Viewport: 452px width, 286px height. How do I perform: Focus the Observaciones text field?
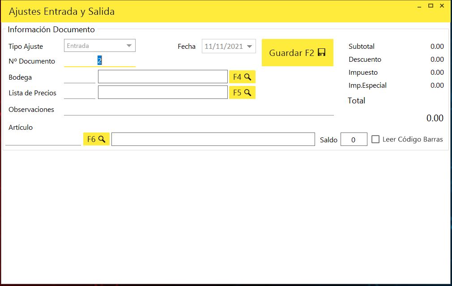coord(199,109)
